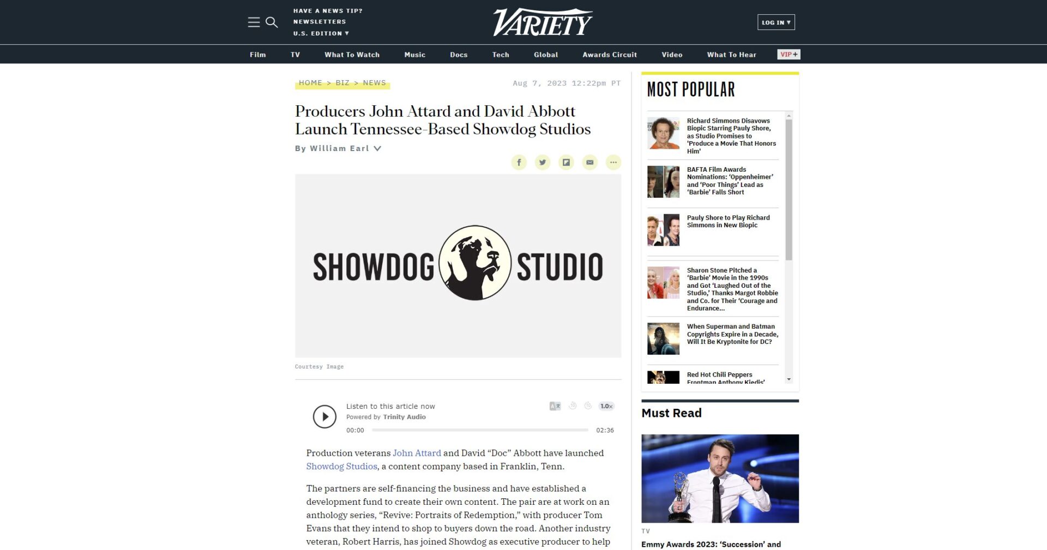Image resolution: width=1047 pixels, height=550 pixels.
Task: Open the Showdog Studios link in article
Action: [x=341, y=467]
